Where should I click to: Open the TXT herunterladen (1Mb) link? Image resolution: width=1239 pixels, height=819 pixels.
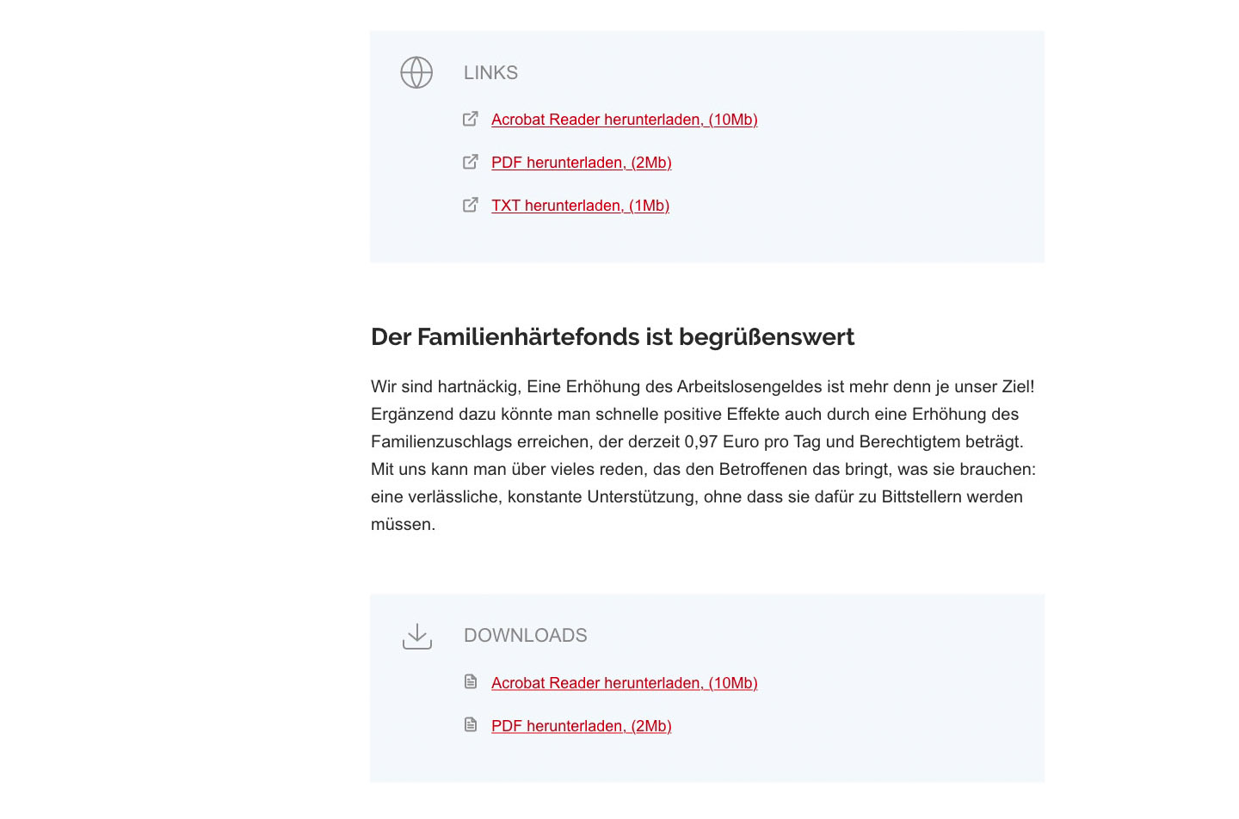[580, 206]
